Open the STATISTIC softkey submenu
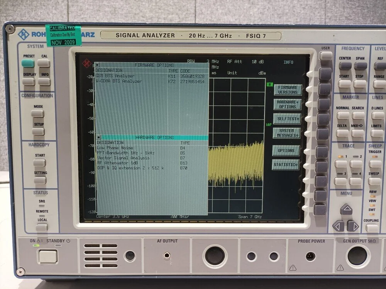 pos(286,164)
